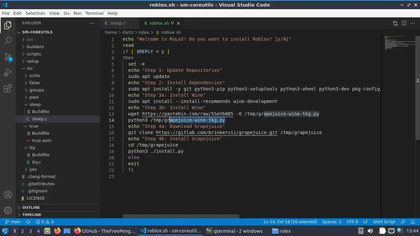The image size is (420, 236).
Task: Open clipboard manager tray icon
Action: [x=382, y=231]
